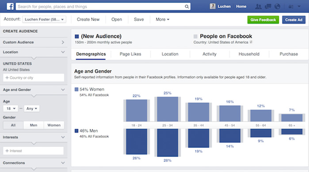The width and height of the screenshot is (309, 172).
Task: Click the New Audience blue color square
Action: (x=77, y=36)
